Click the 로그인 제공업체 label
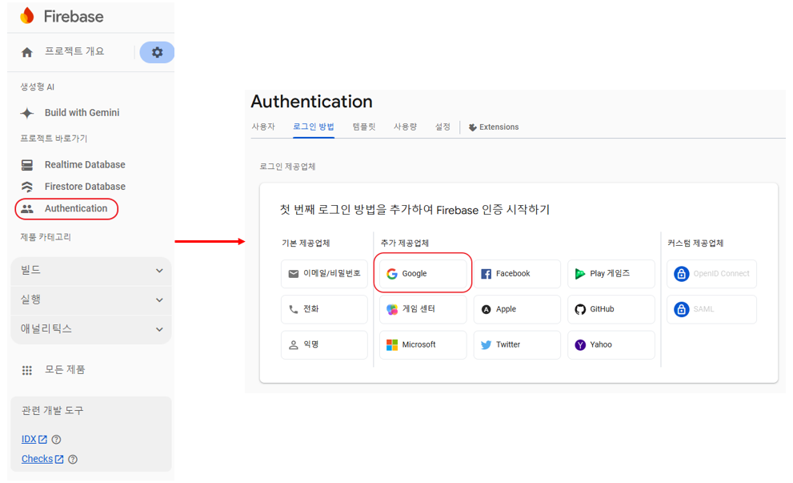The height and width of the screenshot is (483, 793). [x=288, y=167]
